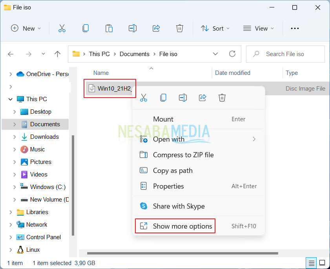
Task: Click the Search File iso box
Action: point(285,54)
